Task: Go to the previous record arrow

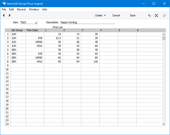Action: point(4,15)
